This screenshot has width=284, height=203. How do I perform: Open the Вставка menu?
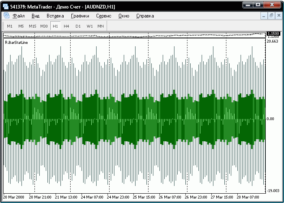point(55,16)
